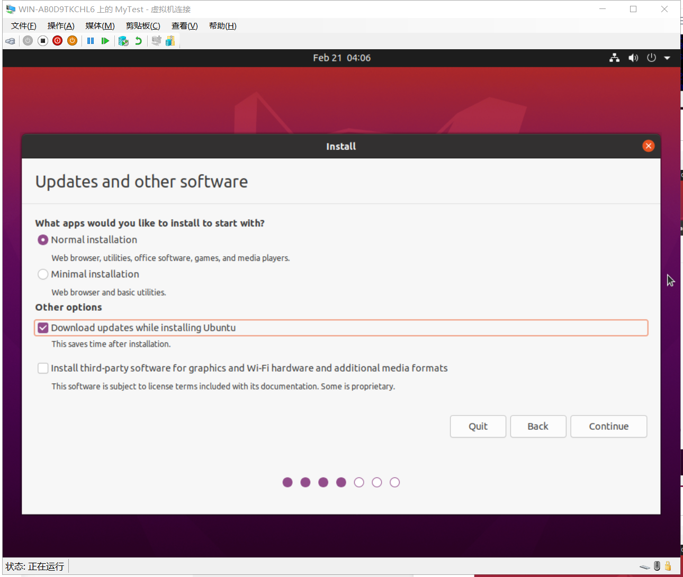Open the 文件(F) menu
Screen dimensions: 683x577
pos(24,26)
